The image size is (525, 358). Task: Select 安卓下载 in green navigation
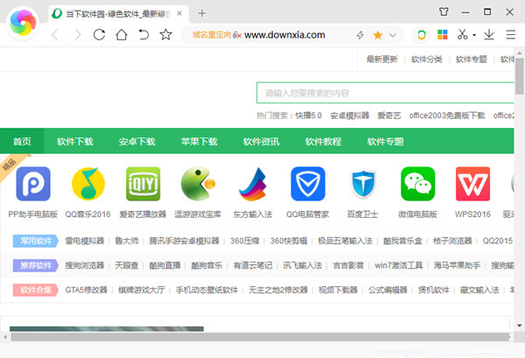[x=137, y=141]
